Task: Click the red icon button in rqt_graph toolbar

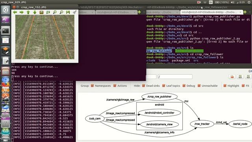Action: click(232, 77)
